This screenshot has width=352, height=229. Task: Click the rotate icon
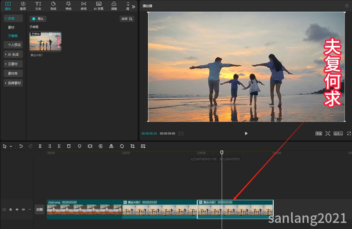coord(122,146)
